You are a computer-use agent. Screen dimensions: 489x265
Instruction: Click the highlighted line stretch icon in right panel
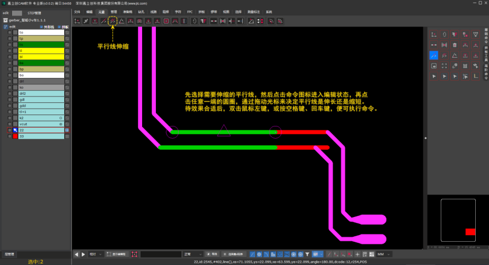(434, 56)
